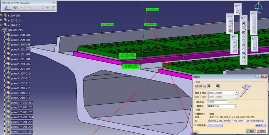The width and height of the screenshot is (269, 135).
Task: Select the fourth measure definition mode icon
Action: [x=209, y=86]
